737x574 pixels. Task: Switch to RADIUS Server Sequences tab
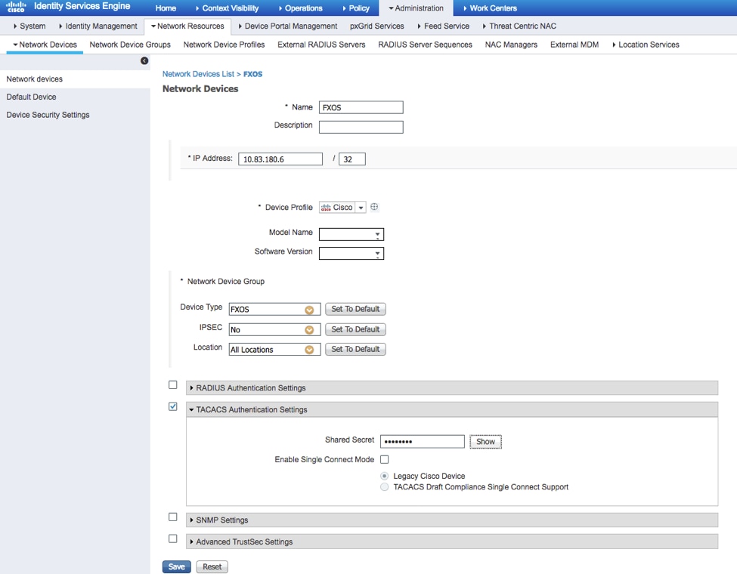425,45
